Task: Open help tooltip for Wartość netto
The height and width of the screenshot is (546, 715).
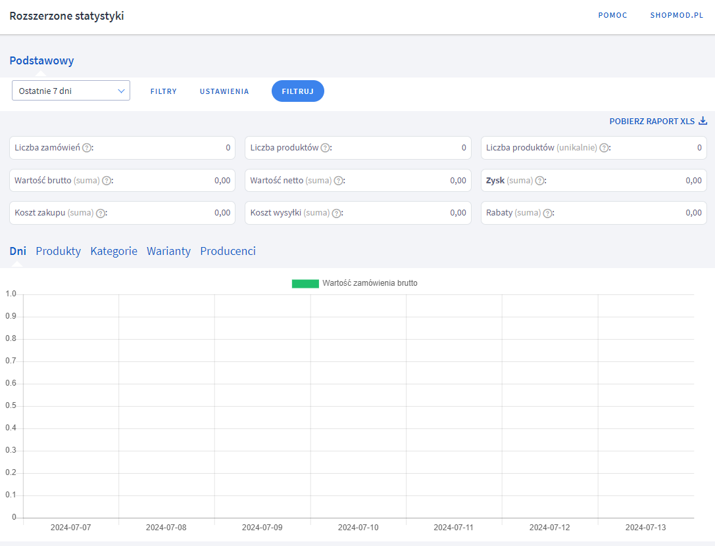Action: click(x=338, y=181)
